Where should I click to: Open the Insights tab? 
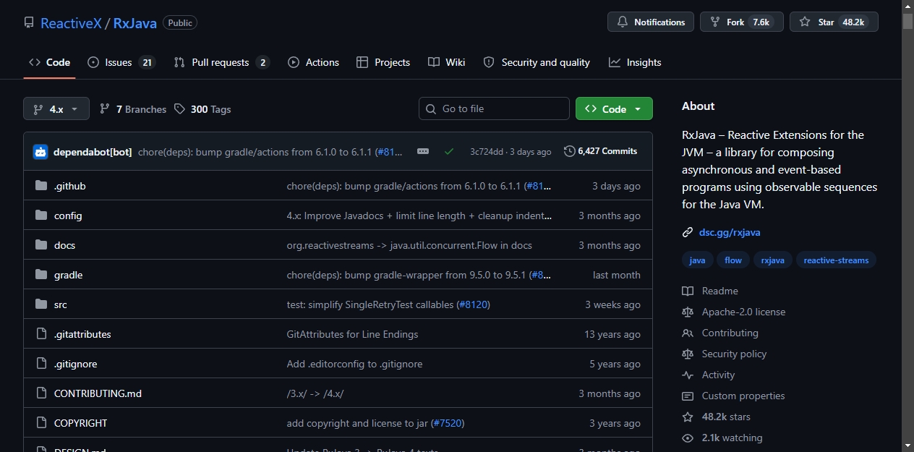tap(635, 62)
